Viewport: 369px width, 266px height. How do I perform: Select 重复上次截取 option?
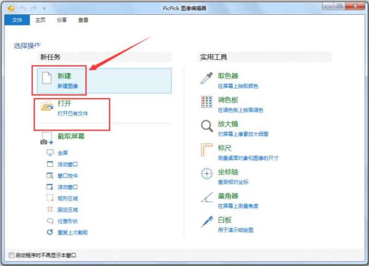(73, 233)
